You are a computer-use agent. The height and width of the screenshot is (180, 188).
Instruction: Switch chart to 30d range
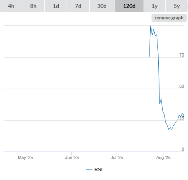click(x=102, y=6)
